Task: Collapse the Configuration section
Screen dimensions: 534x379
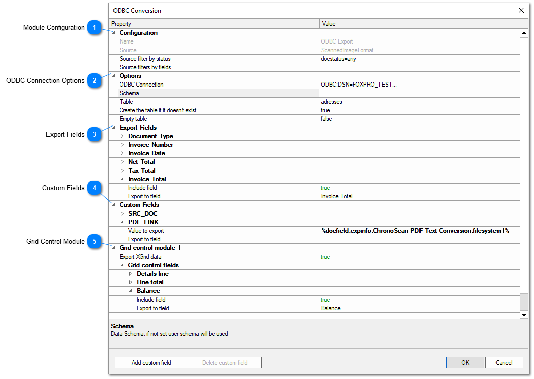Action: coord(114,33)
